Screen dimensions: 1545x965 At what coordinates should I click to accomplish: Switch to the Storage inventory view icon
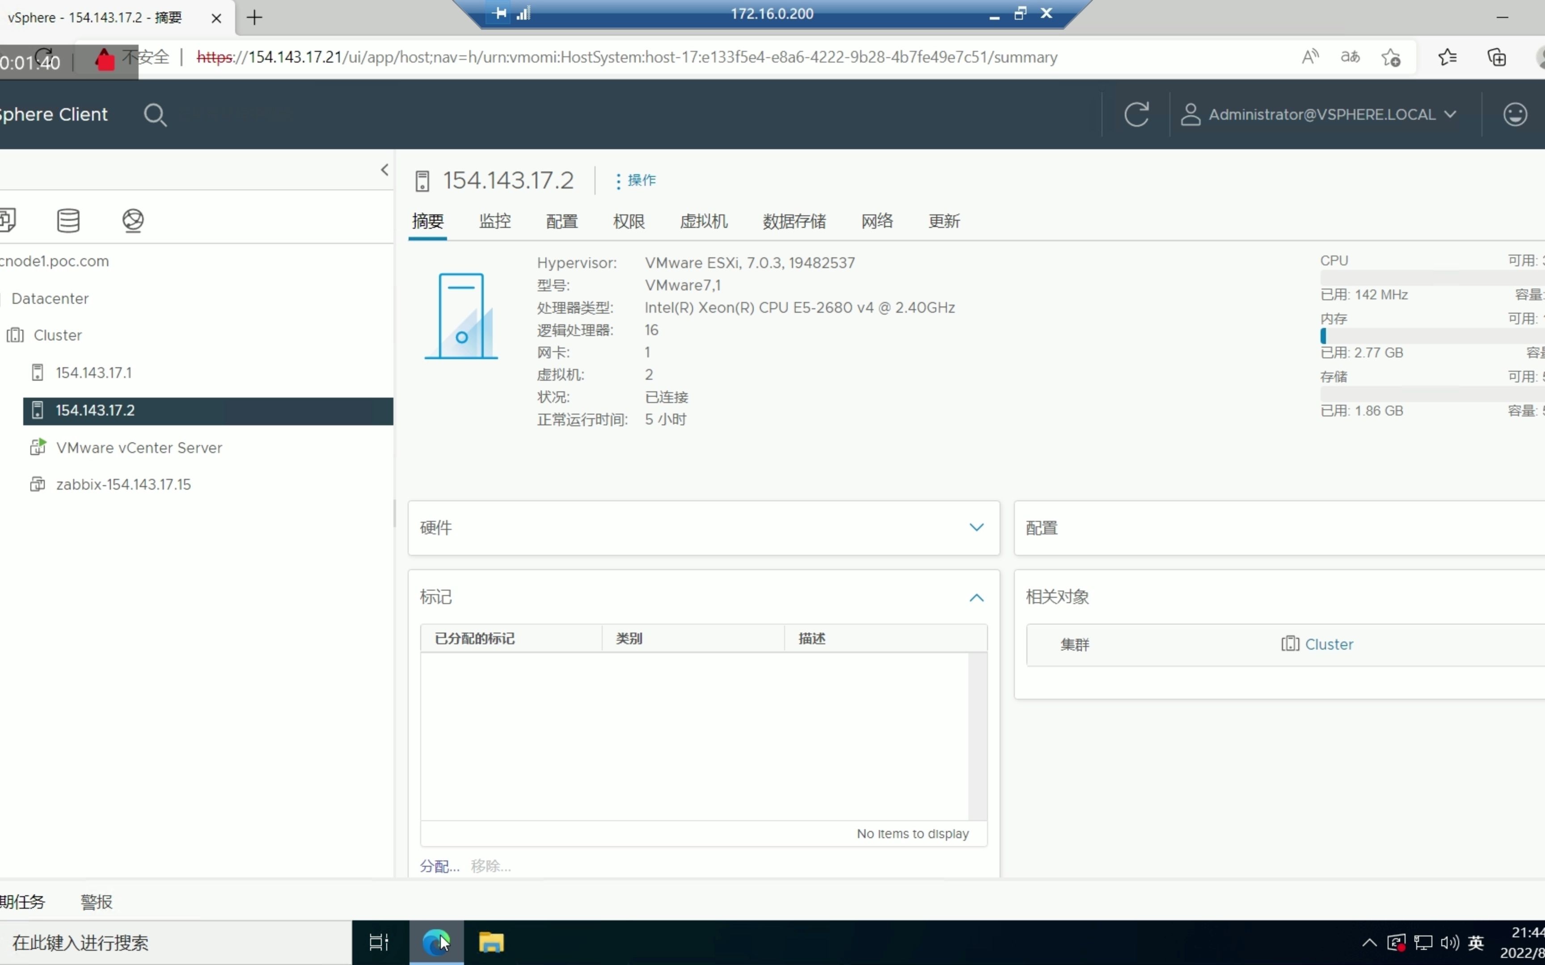click(x=68, y=220)
